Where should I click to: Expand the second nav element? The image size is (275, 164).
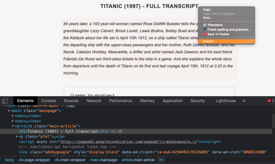(x=13, y=121)
